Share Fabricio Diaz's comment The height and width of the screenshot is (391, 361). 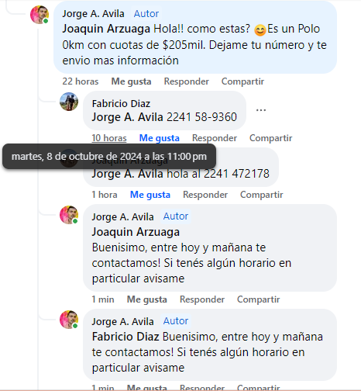click(x=270, y=138)
